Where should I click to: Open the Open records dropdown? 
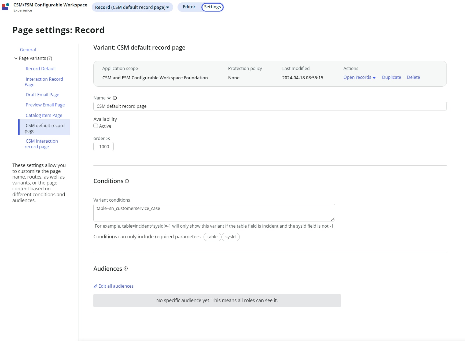pyautogui.click(x=359, y=77)
